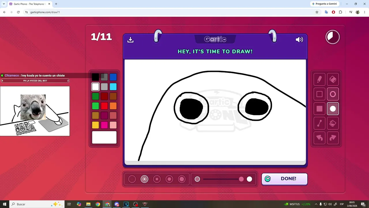Open the Windows Start menu
369x208 pixels.
click(x=5, y=204)
